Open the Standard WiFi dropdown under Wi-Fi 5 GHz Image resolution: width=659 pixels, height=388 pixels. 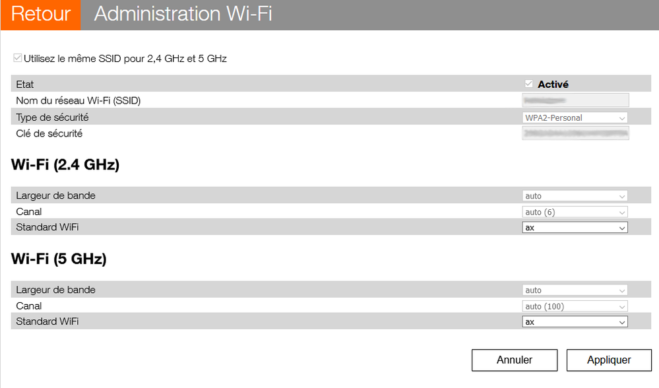(574, 321)
